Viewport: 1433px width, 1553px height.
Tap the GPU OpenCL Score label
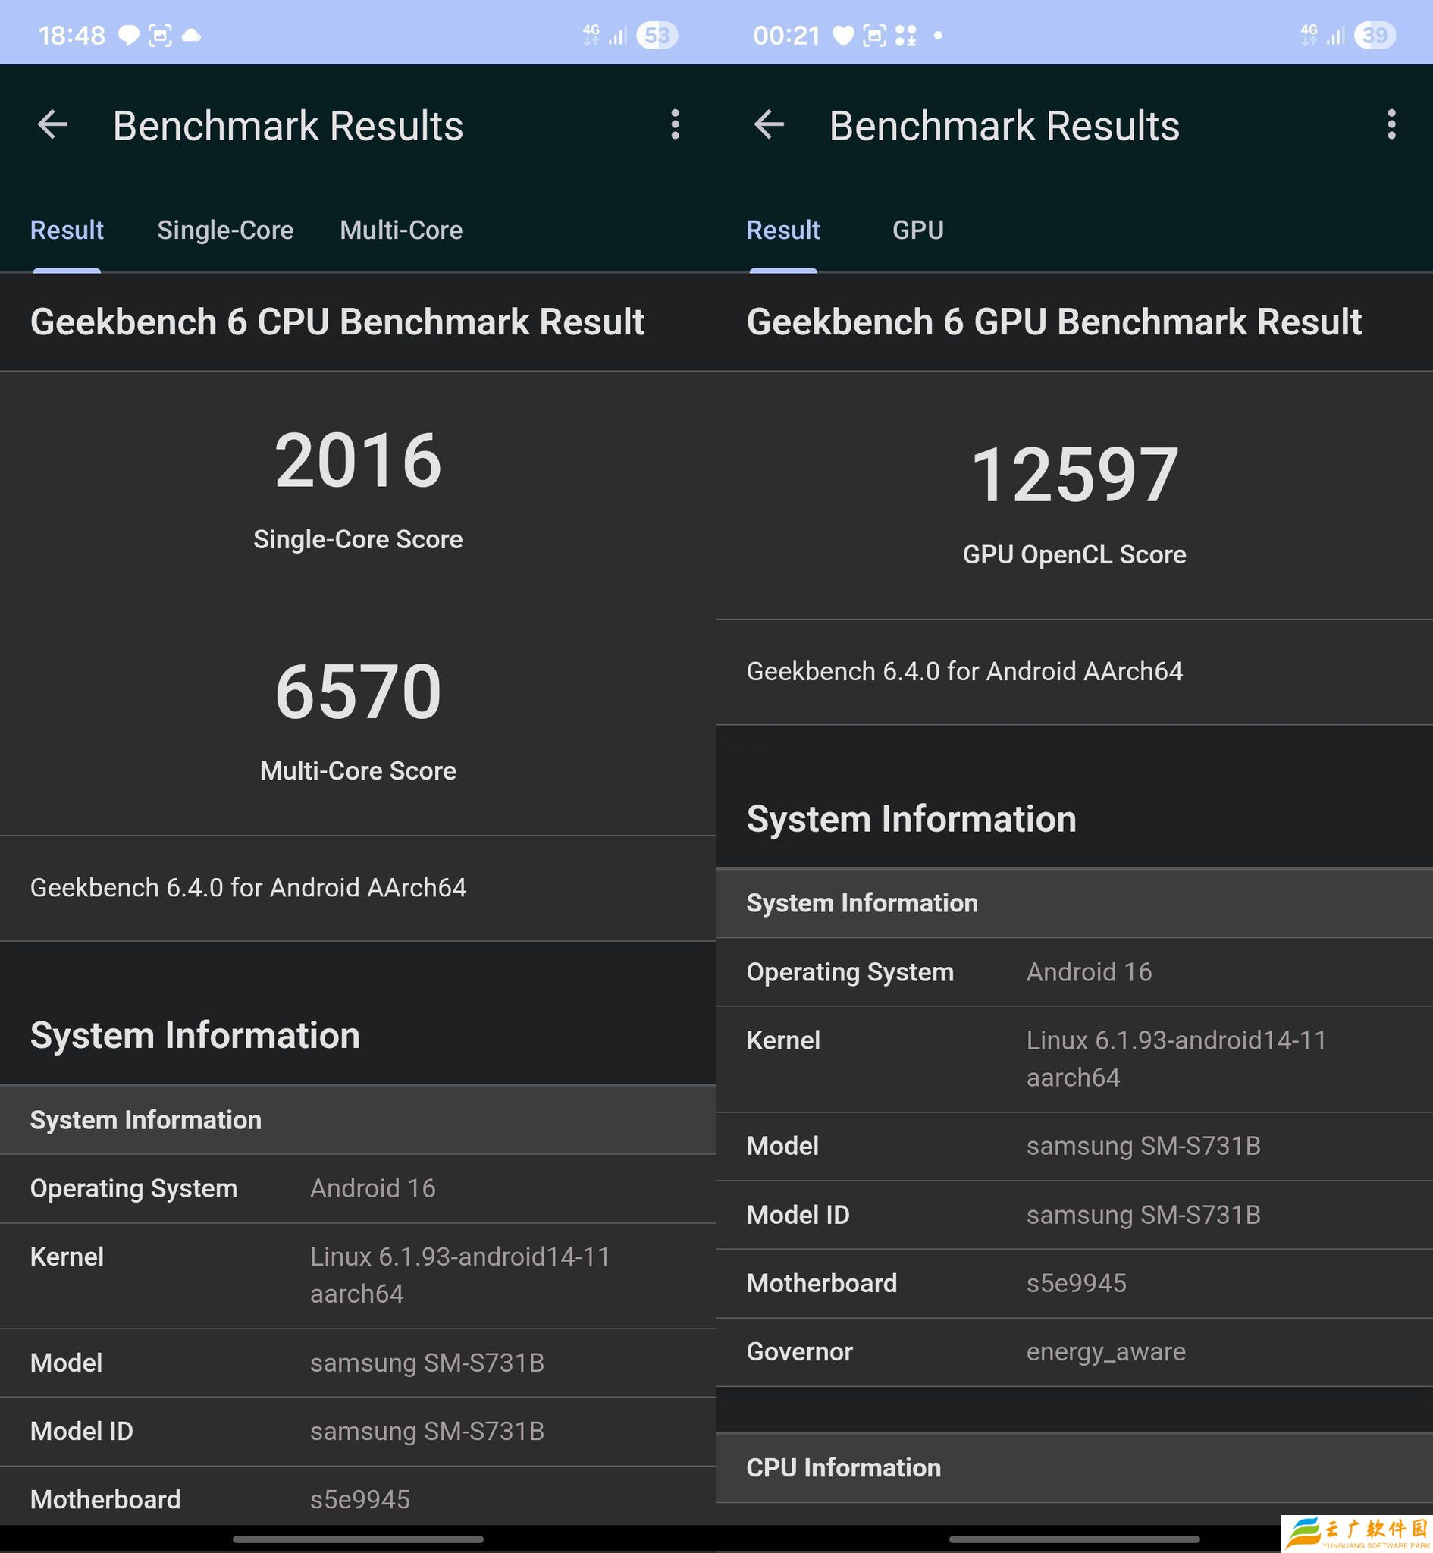pyautogui.click(x=1075, y=555)
